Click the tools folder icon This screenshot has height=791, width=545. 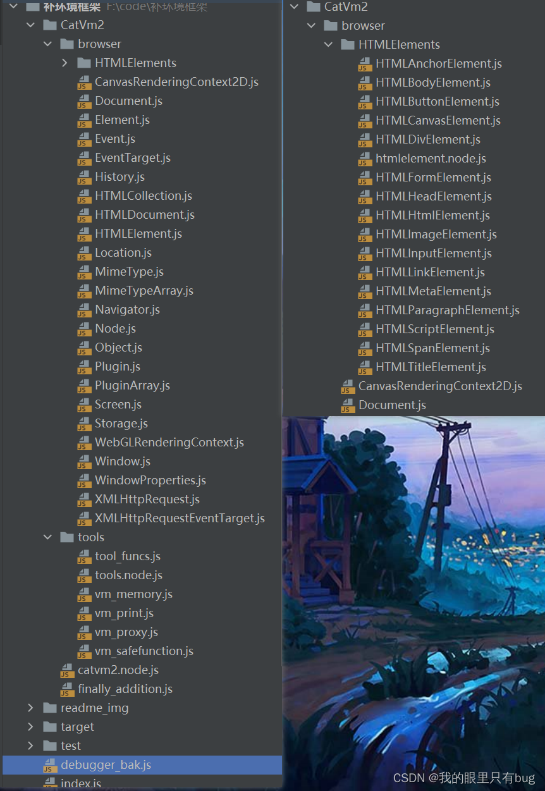[67, 537]
